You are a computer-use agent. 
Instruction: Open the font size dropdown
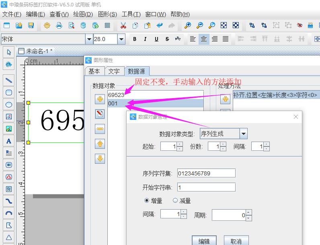click(x=121, y=39)
